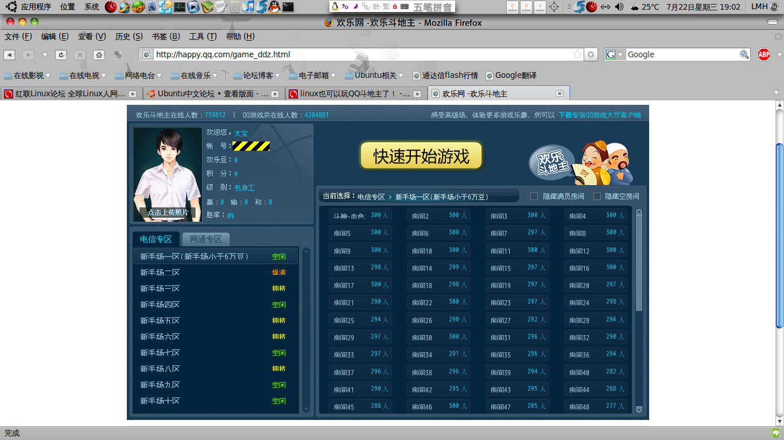This screenshot has width=784, height=440.
Task: Open the 通达信flash行情 bookmark
Action: pos(445,75)
